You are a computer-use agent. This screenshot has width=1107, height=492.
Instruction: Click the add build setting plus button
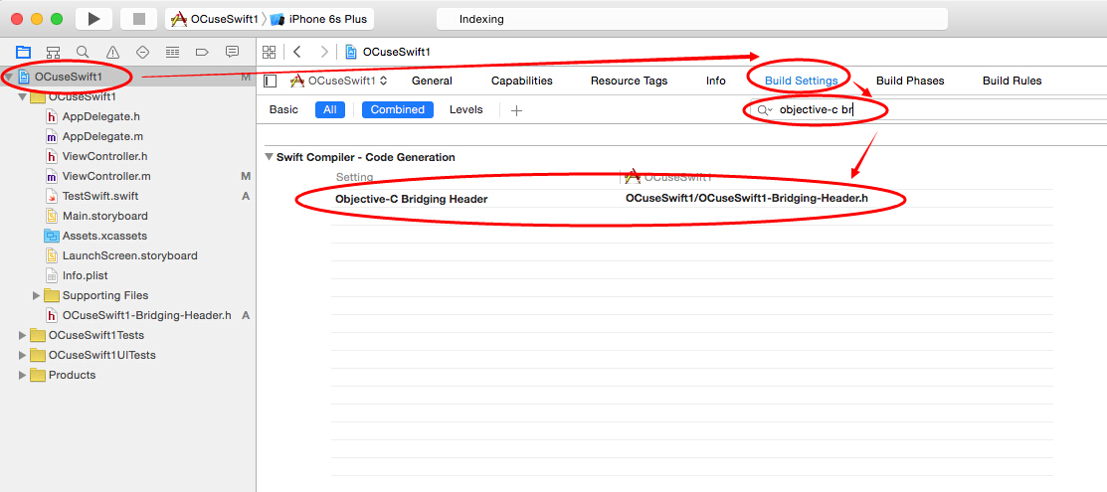[516, 110]
